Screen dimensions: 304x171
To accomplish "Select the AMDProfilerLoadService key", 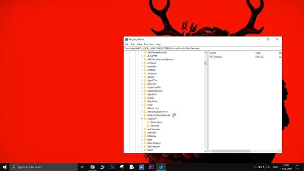I will (x=160, y=59).
